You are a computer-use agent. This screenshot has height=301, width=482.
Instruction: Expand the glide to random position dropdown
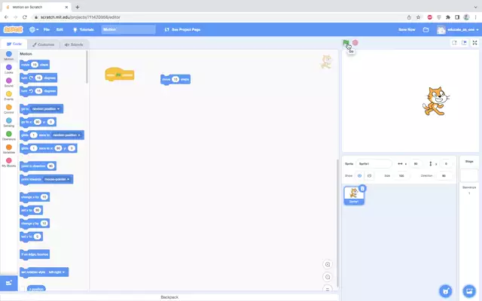coord(66,135)
